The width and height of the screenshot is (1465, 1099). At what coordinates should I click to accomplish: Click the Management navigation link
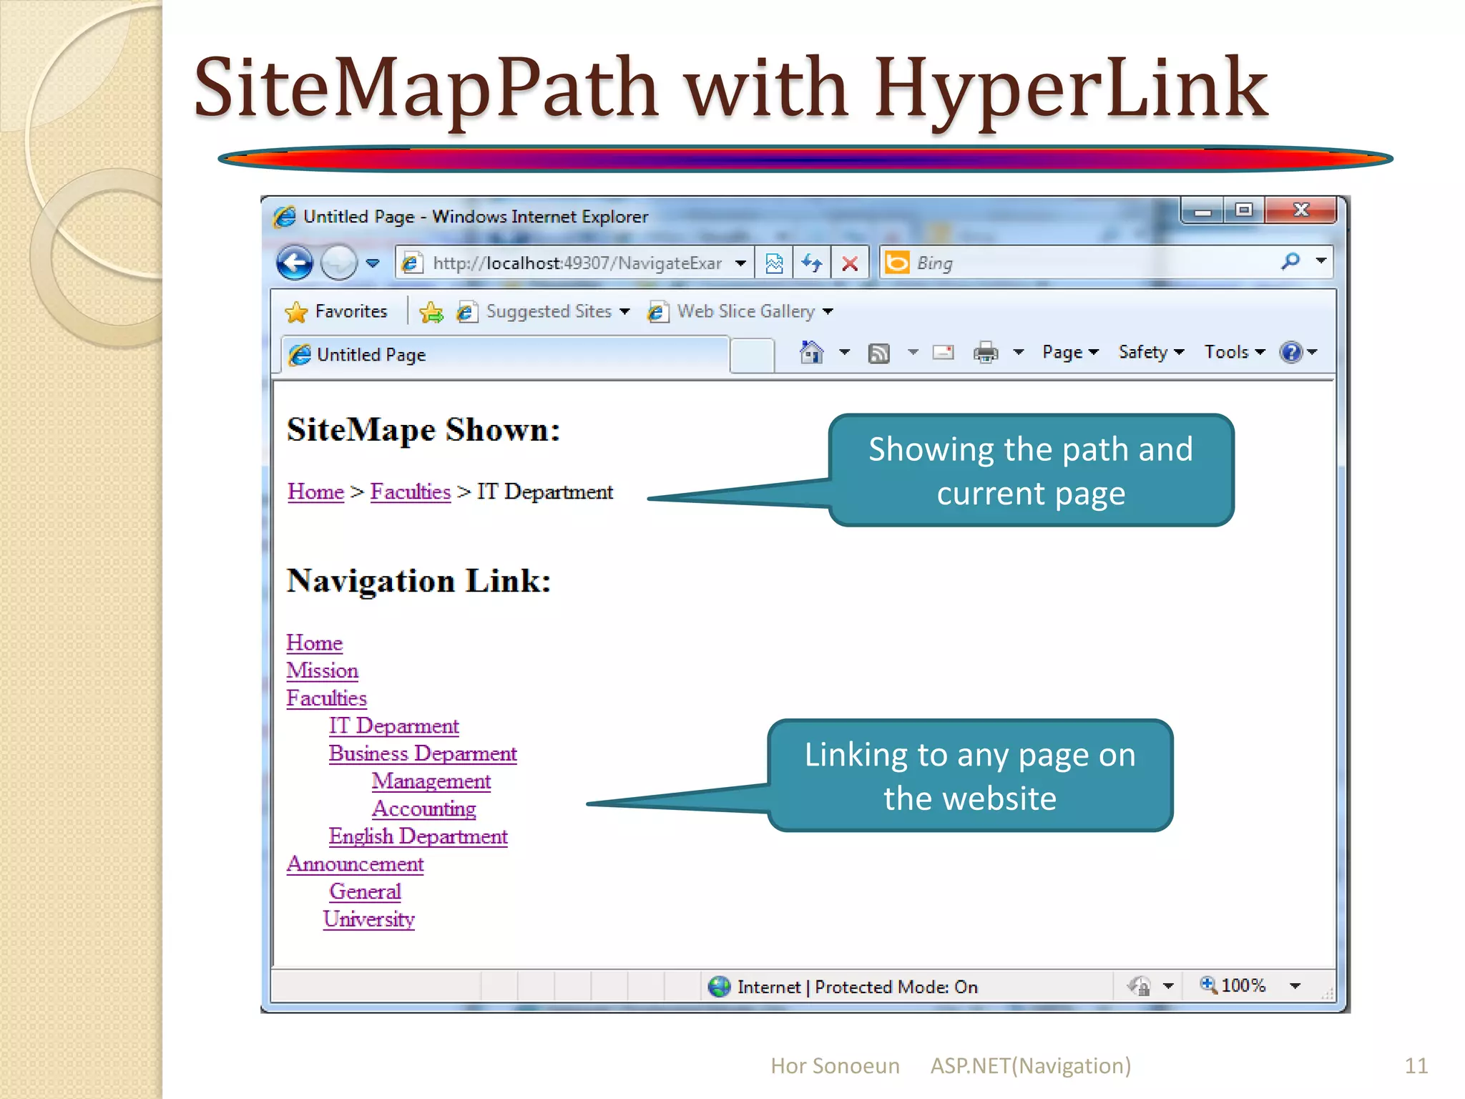(x=431, y=781)
